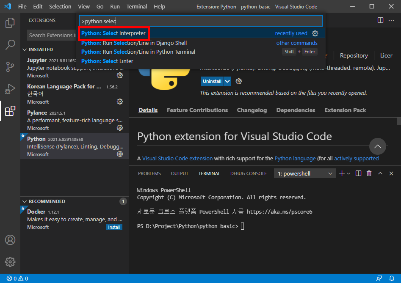
Task: Open the Repository link
Action: coord(354,56)
